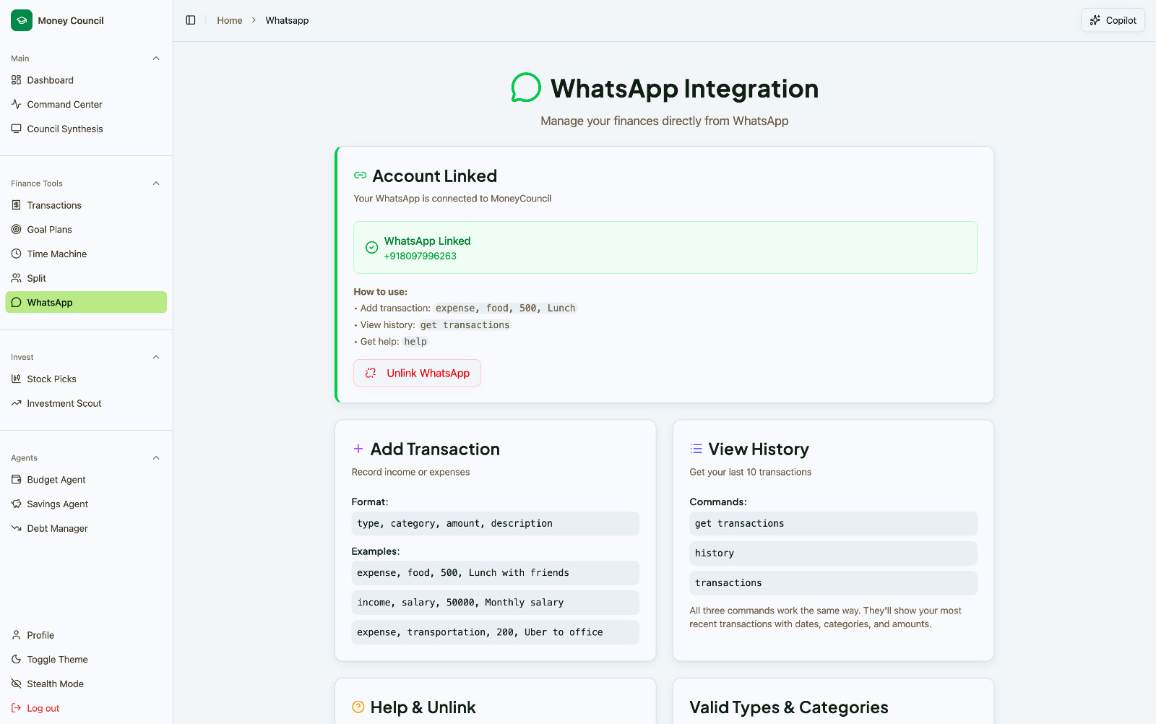Click the standalone 'transactions' command box

(833, 583)
